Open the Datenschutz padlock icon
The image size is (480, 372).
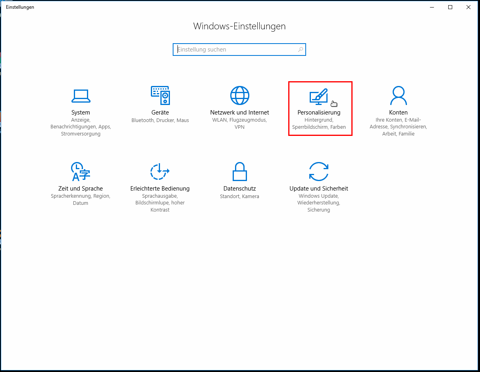239,172
